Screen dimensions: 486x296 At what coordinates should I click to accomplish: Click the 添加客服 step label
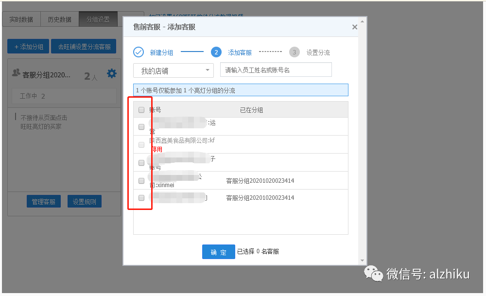240,52
